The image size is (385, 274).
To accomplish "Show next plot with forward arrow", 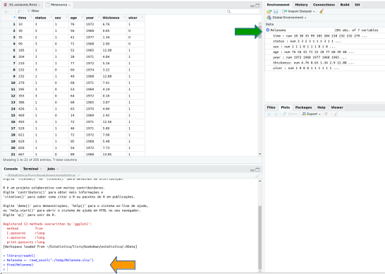I will tap(276, 114).
